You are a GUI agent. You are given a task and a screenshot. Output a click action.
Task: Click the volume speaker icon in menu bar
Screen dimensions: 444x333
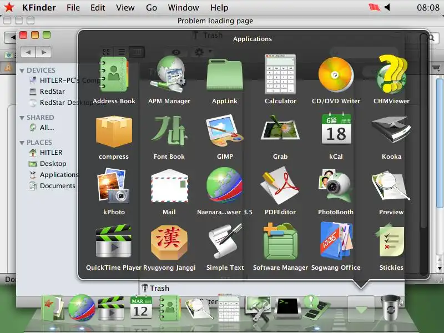coord(387,7)
